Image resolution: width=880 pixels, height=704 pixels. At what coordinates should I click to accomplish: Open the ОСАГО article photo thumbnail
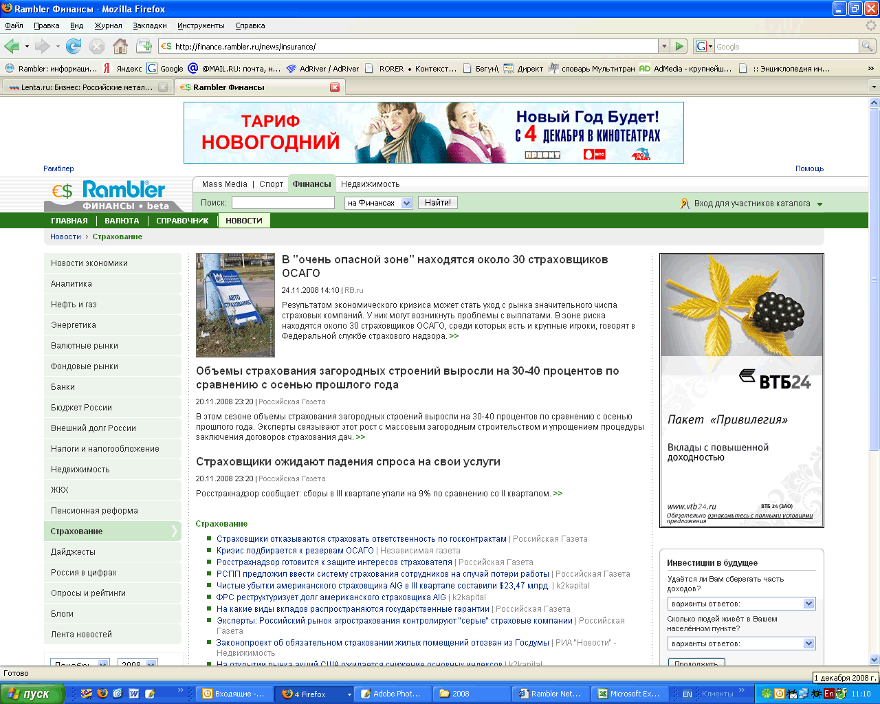(x=235, y=305)
